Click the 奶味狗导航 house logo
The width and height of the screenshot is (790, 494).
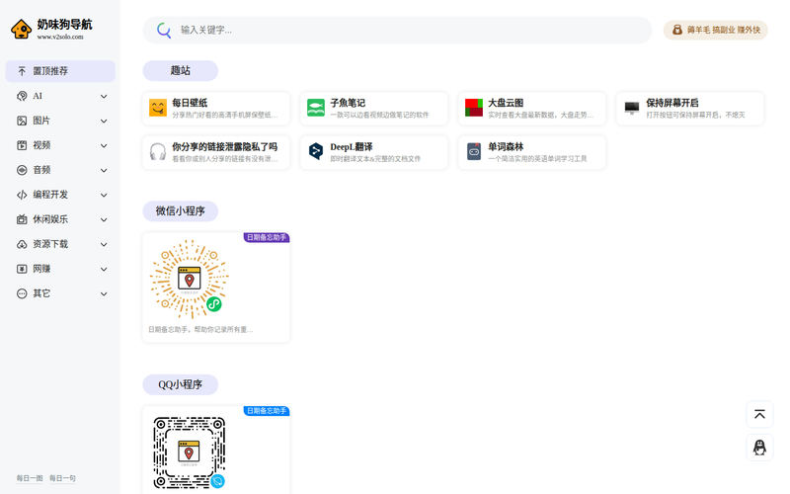(21, 30)
